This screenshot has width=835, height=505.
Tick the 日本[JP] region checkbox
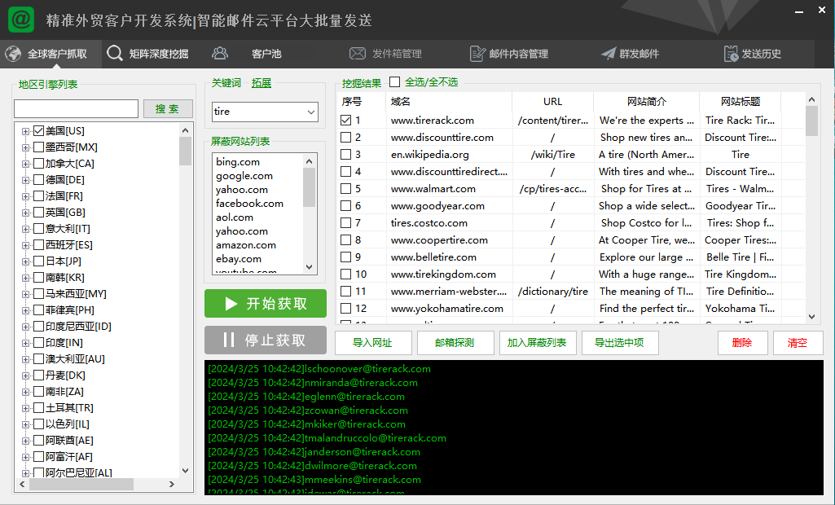(x=39, y=261)
